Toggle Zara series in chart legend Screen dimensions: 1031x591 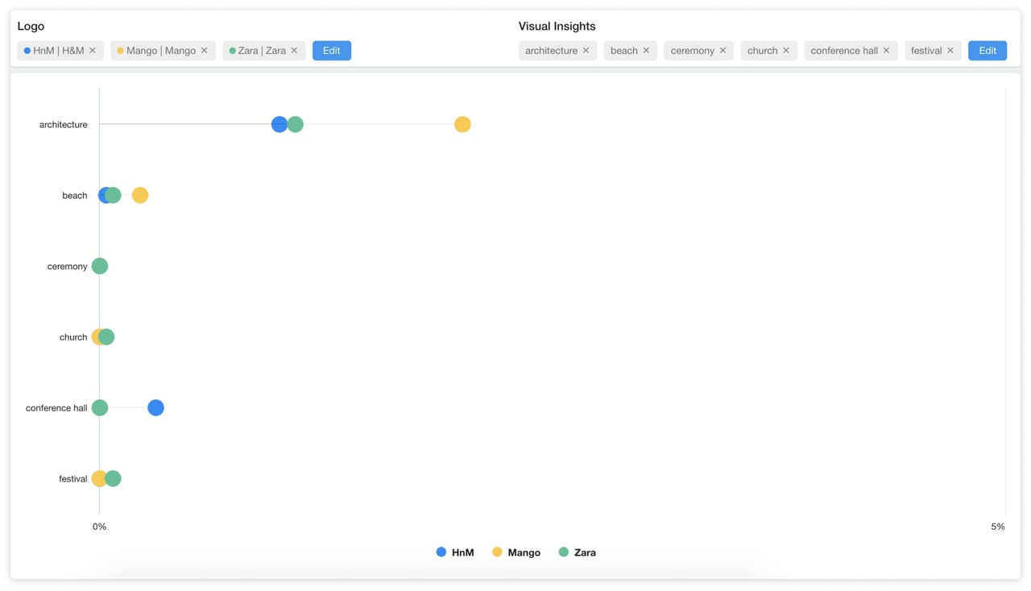coord(578,552)
